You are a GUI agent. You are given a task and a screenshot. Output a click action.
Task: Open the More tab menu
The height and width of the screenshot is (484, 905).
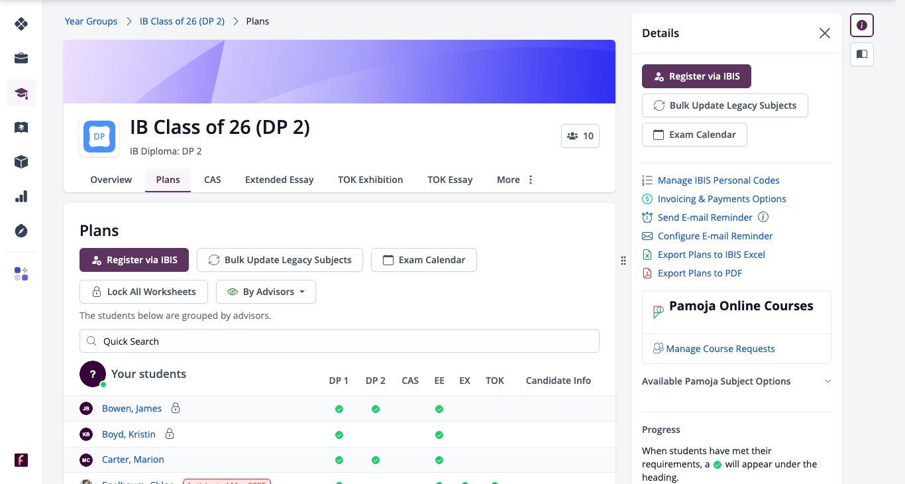click(515, 180)
